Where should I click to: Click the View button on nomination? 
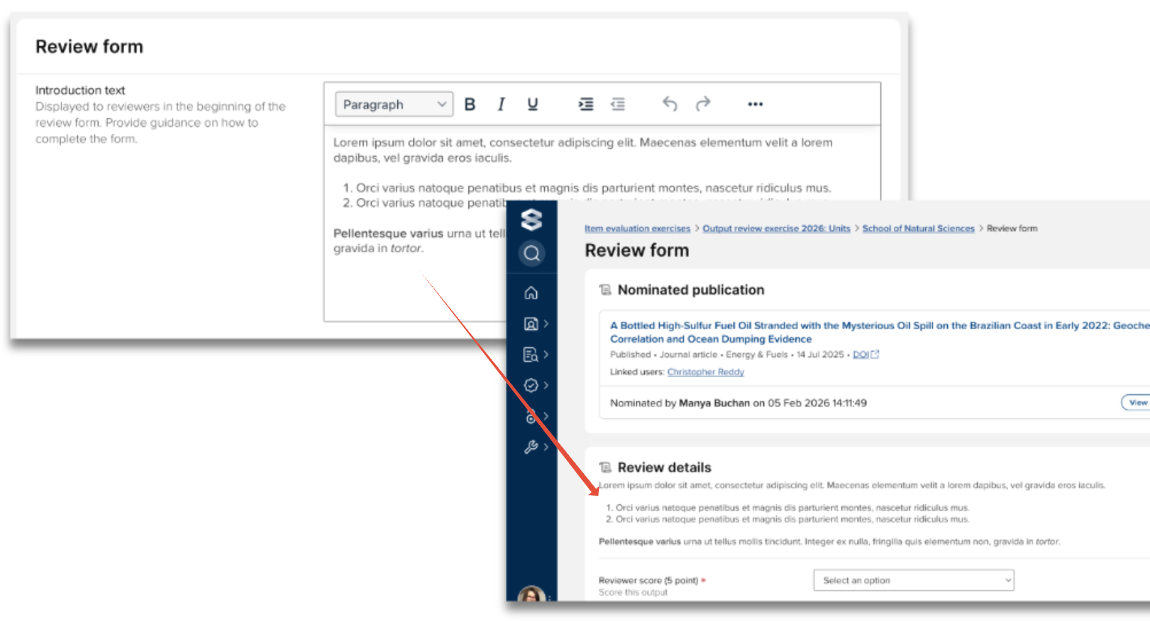point(1137,403)
